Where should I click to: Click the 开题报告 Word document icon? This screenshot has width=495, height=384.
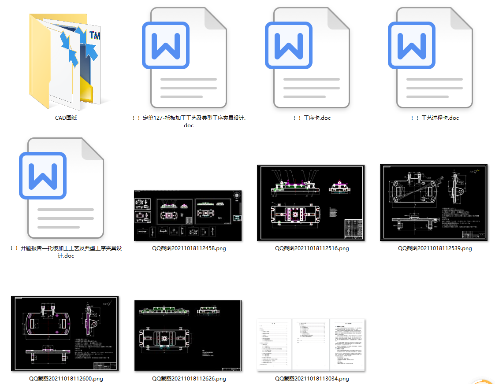pos(65,188)
